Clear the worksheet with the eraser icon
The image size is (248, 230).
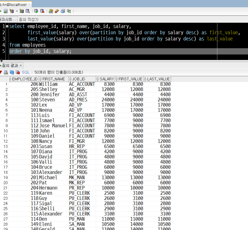coord(56,11)
